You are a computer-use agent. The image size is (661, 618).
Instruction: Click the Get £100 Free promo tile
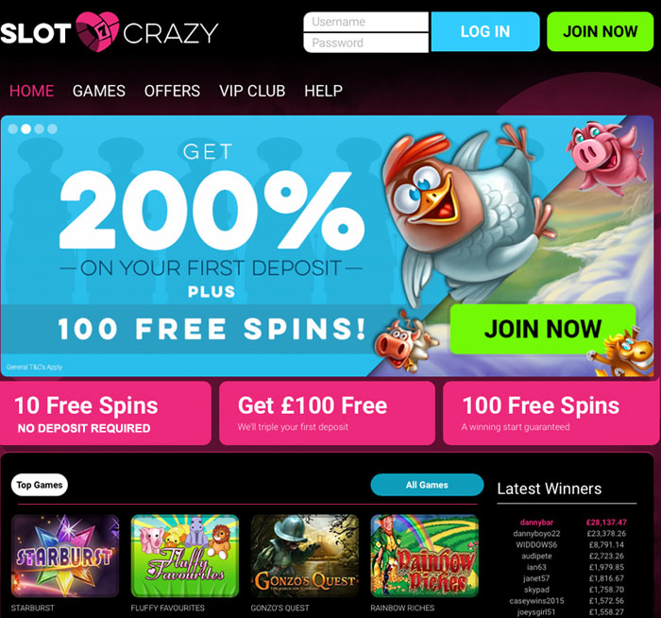click(x=327, y=413)
